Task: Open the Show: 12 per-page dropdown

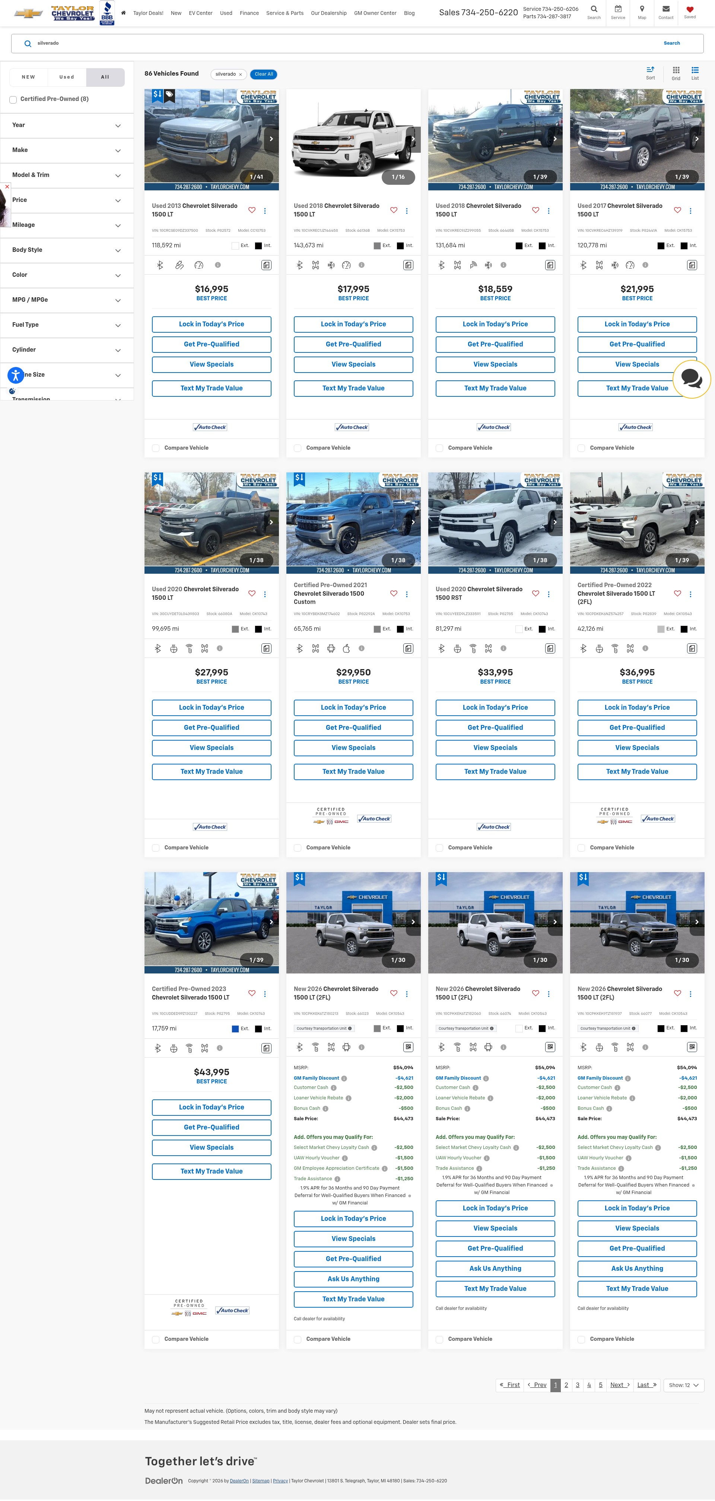Action: [684, 1385]
